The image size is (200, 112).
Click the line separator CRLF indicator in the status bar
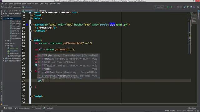pyautogui.click(x=172, y=111)
